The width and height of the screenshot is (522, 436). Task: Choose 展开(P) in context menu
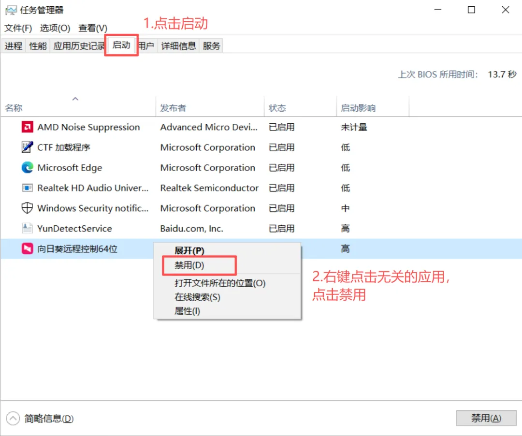click(x=228, y=250)
